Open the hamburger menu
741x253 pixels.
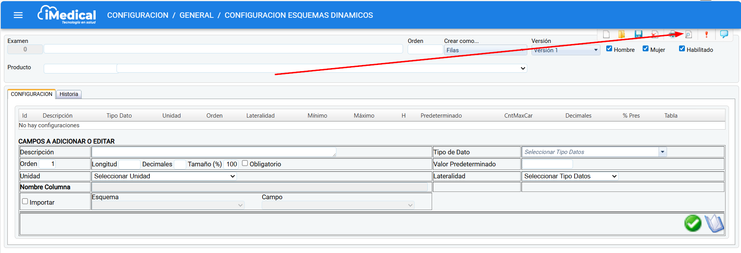[18, 15]
